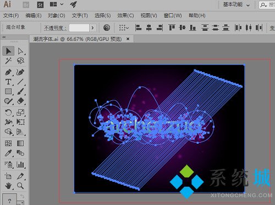Align objects to vertical center
Screen dimensions: 275x205
tap(182, 28)
